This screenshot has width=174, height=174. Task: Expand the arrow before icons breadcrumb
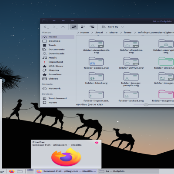121,33
